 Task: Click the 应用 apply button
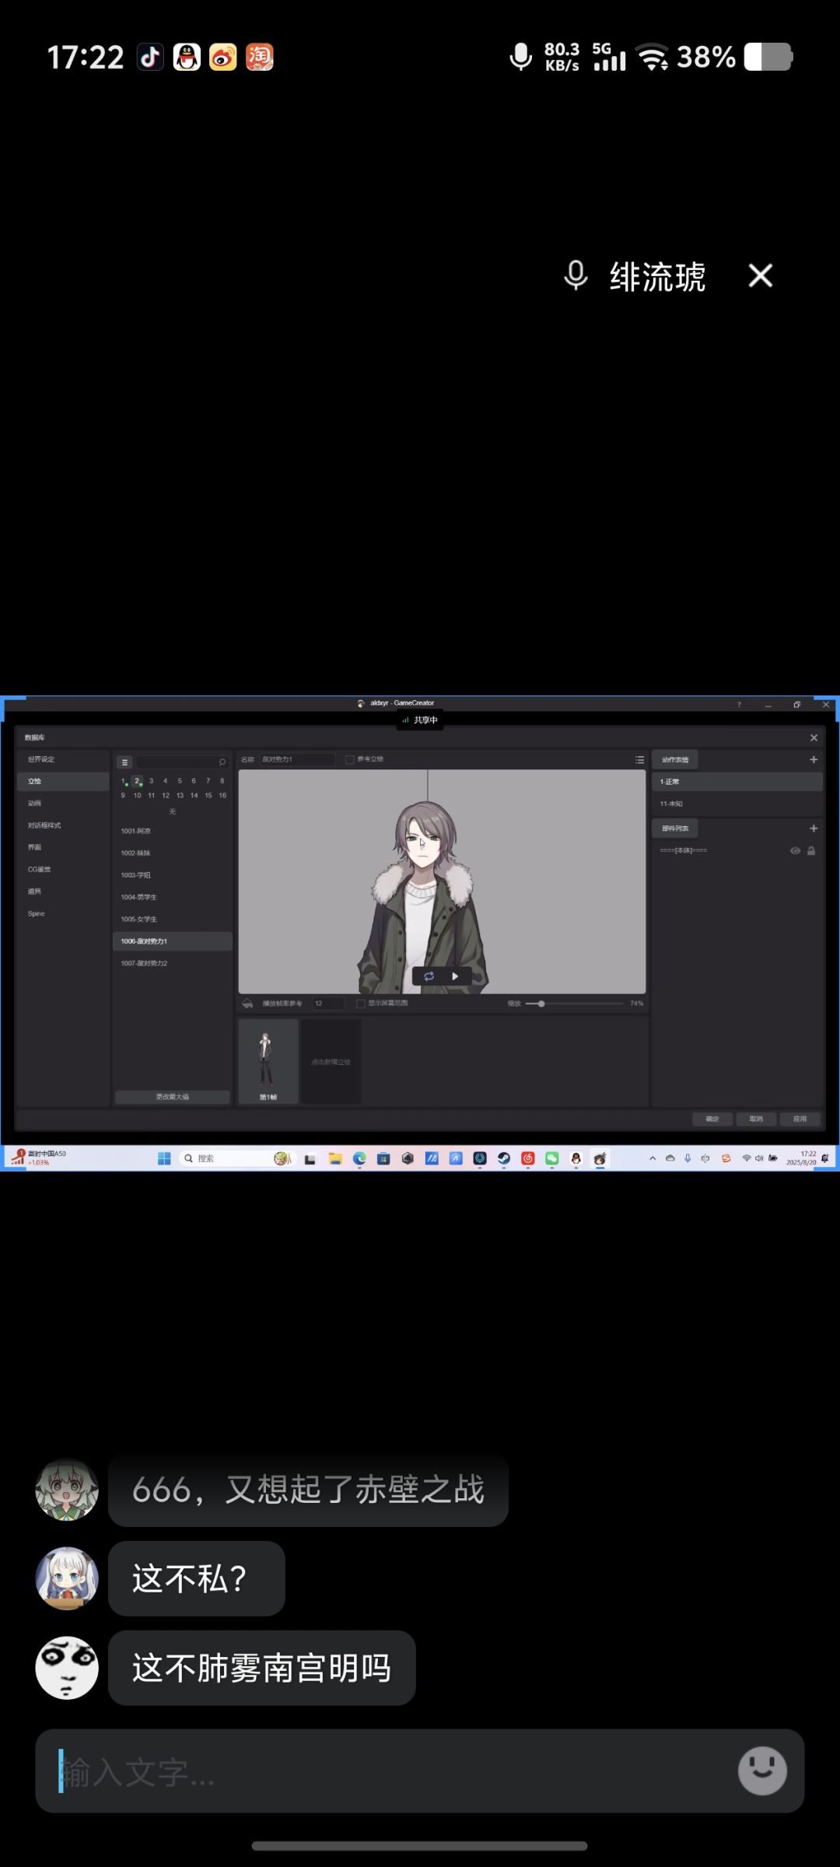[800, 1119]
